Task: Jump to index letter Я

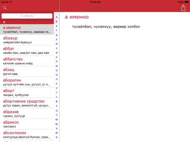Action: tap(57, 137)
